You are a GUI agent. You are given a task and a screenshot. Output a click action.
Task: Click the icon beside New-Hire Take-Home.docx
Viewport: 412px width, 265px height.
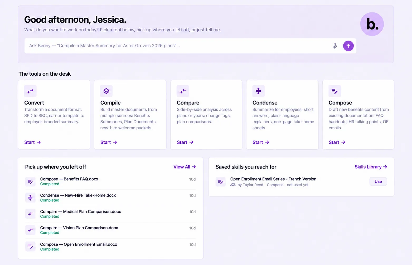[30, 198]
